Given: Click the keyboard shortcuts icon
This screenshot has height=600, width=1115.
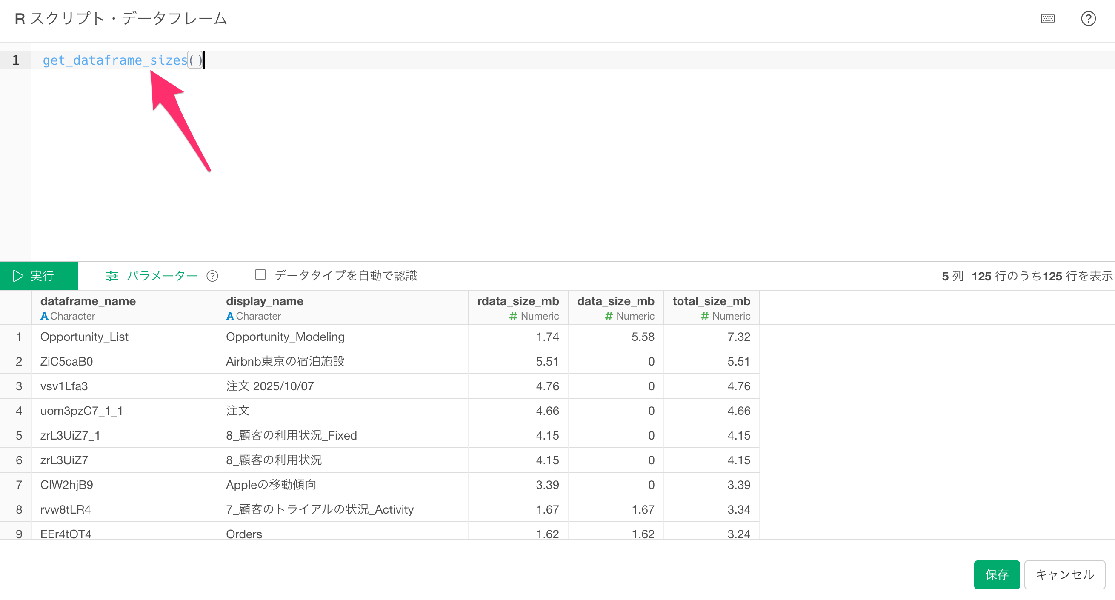Looking at the screenshot, I should pos(1047,19).
